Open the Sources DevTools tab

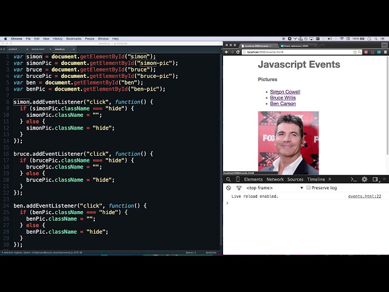click(x=295, y=179)
